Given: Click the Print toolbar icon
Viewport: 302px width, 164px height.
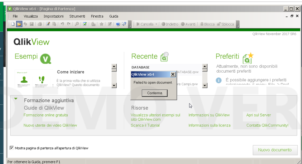Looking at the screenshot, I should pyautogui.click(x=40, y=24).
